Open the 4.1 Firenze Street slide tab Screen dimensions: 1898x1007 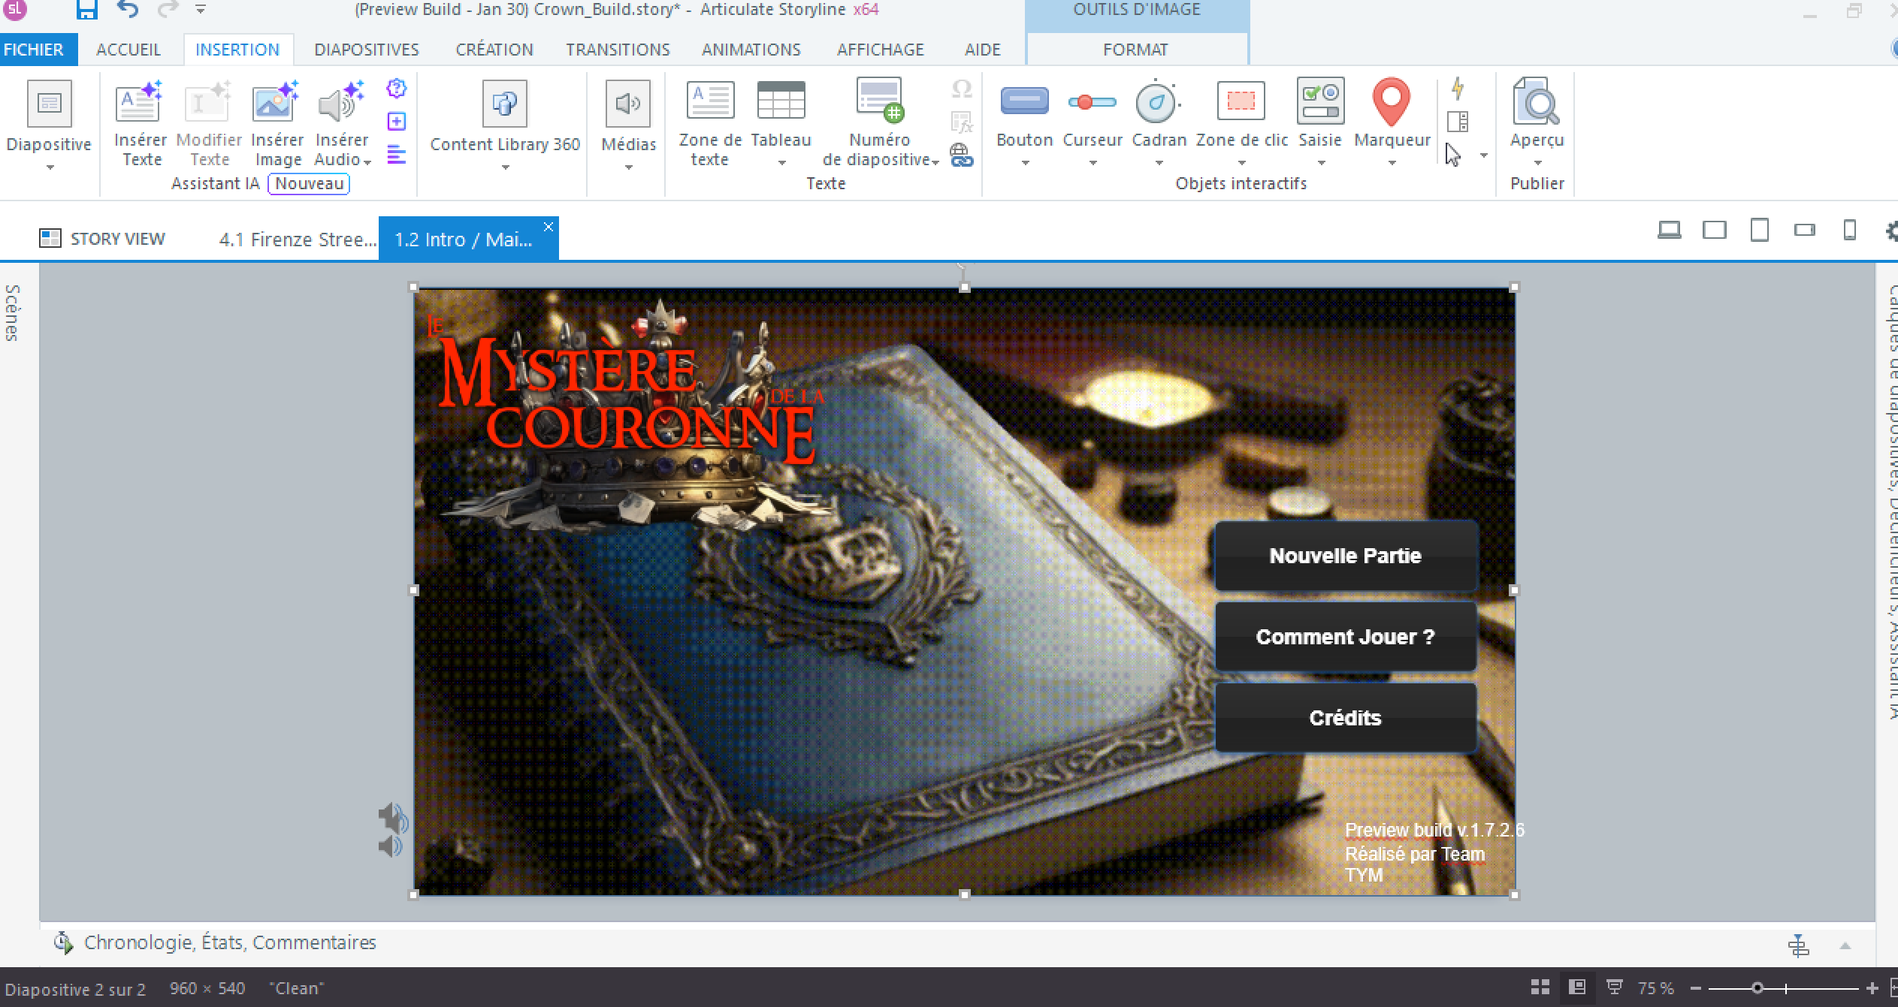tap(298, 240)
